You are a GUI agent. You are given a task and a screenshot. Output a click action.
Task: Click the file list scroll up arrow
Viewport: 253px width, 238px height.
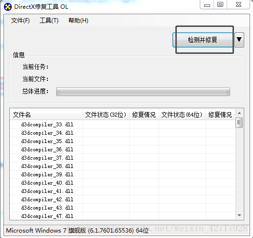coord(239,113)
